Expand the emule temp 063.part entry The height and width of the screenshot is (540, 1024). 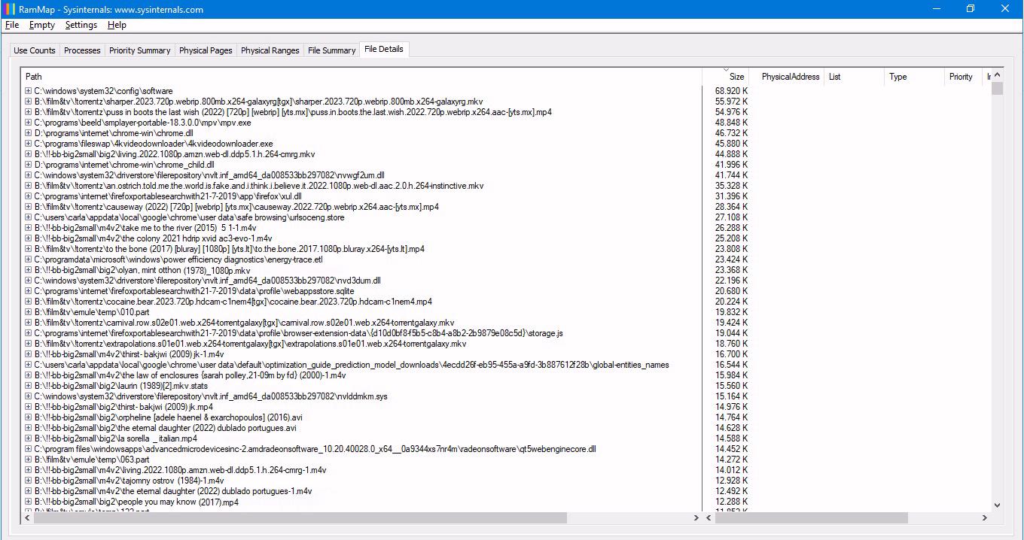tap(29, 460)
